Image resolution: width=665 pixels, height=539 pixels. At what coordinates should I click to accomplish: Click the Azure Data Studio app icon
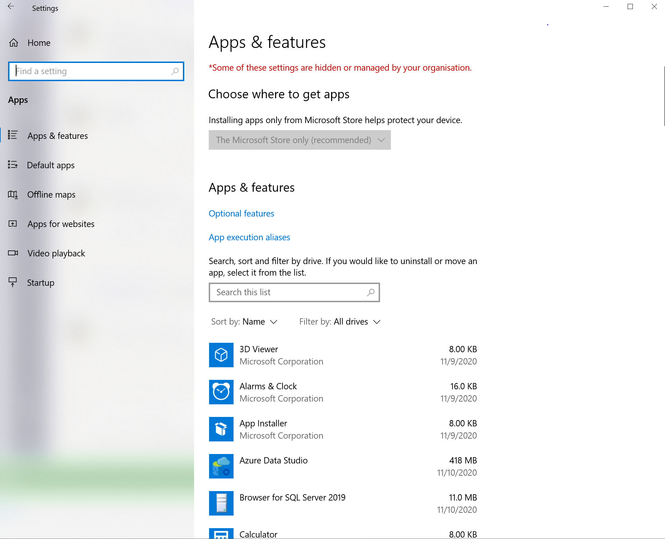pos(221,466)
